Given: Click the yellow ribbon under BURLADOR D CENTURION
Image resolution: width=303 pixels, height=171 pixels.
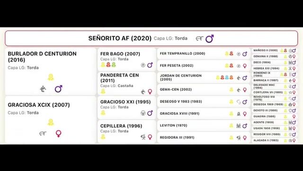Looking at the screenshot, I should click(51, 77).
